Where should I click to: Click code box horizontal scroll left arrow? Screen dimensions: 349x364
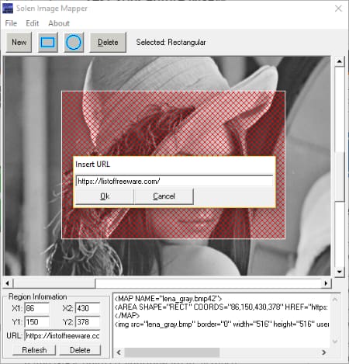pos(119,352)
